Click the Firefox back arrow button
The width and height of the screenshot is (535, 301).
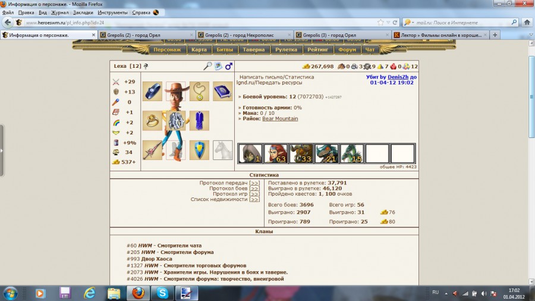[x=8, y=23]
